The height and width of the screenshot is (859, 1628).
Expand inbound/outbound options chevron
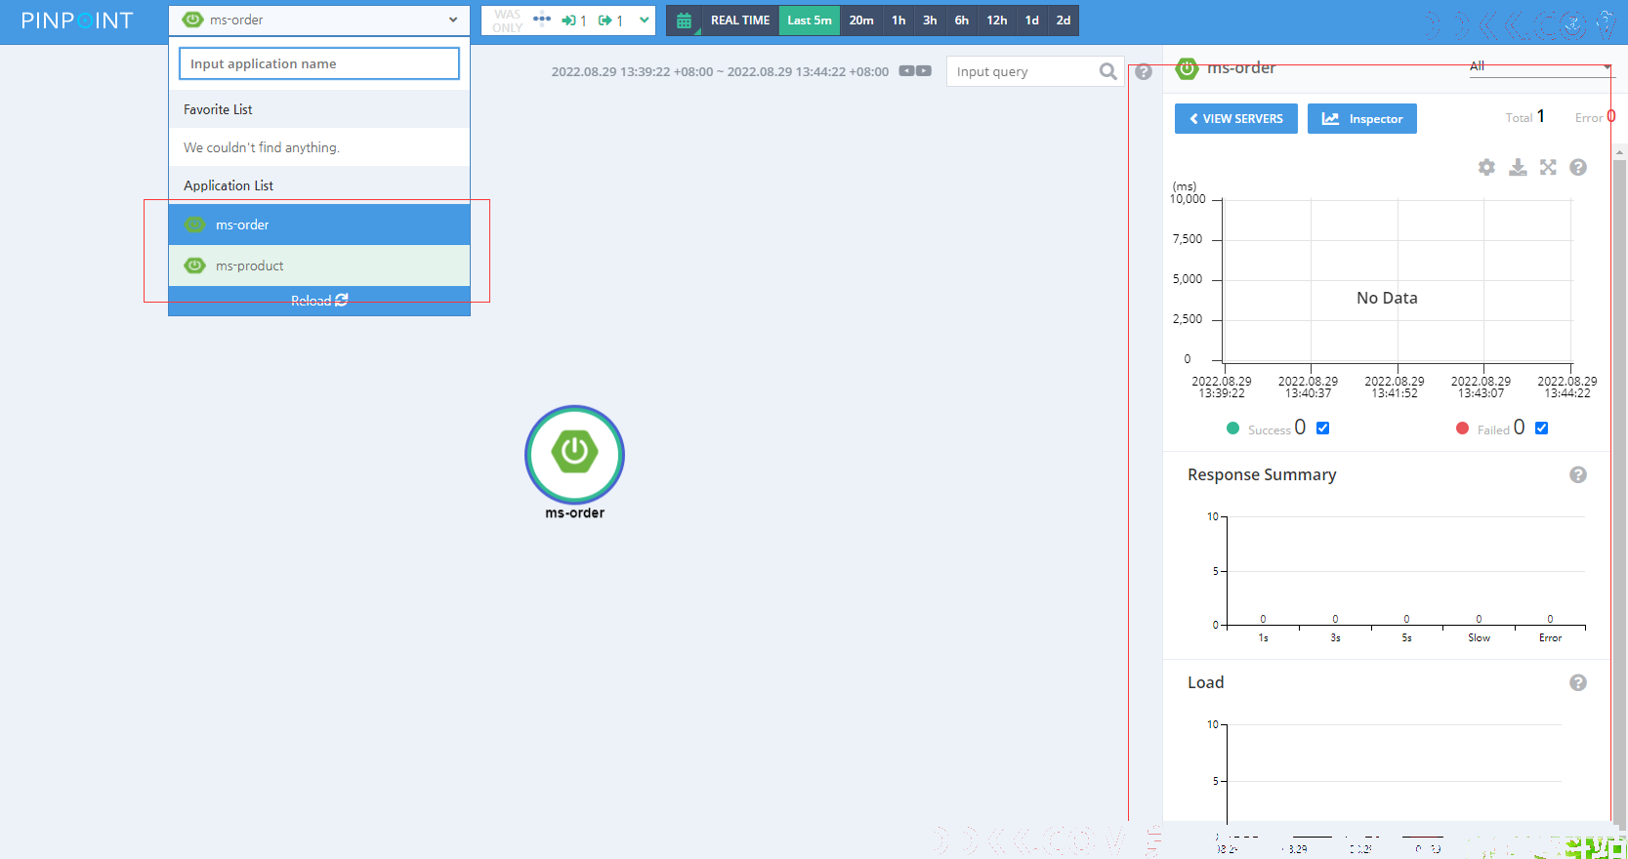pos(645,20)
